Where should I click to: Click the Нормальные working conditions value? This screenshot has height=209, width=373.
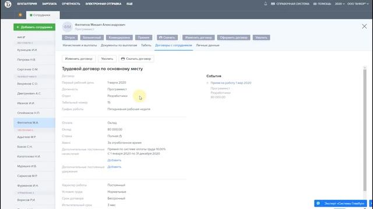pyautogui.click(x=117, y=192)
